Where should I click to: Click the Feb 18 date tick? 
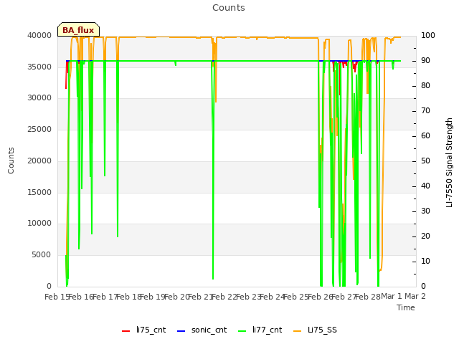129,297
